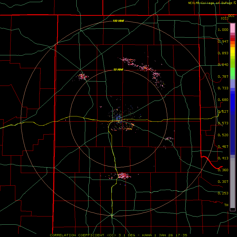Select the 0.840 legend value
This screenshot has height=237, width=237.
pos(223,65)
